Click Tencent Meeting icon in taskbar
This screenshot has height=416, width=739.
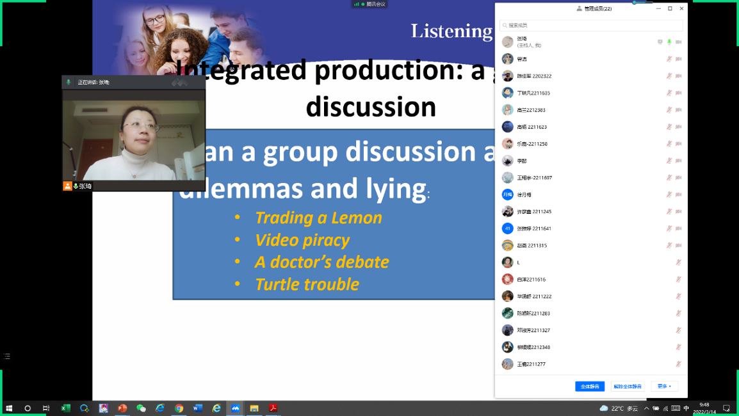pos(236,408)
